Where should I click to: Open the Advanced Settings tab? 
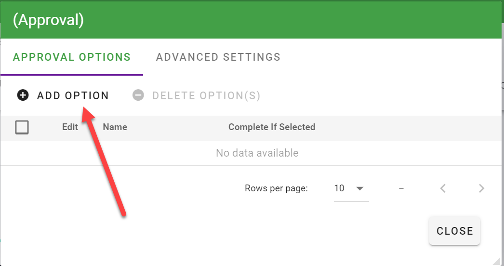218,57
